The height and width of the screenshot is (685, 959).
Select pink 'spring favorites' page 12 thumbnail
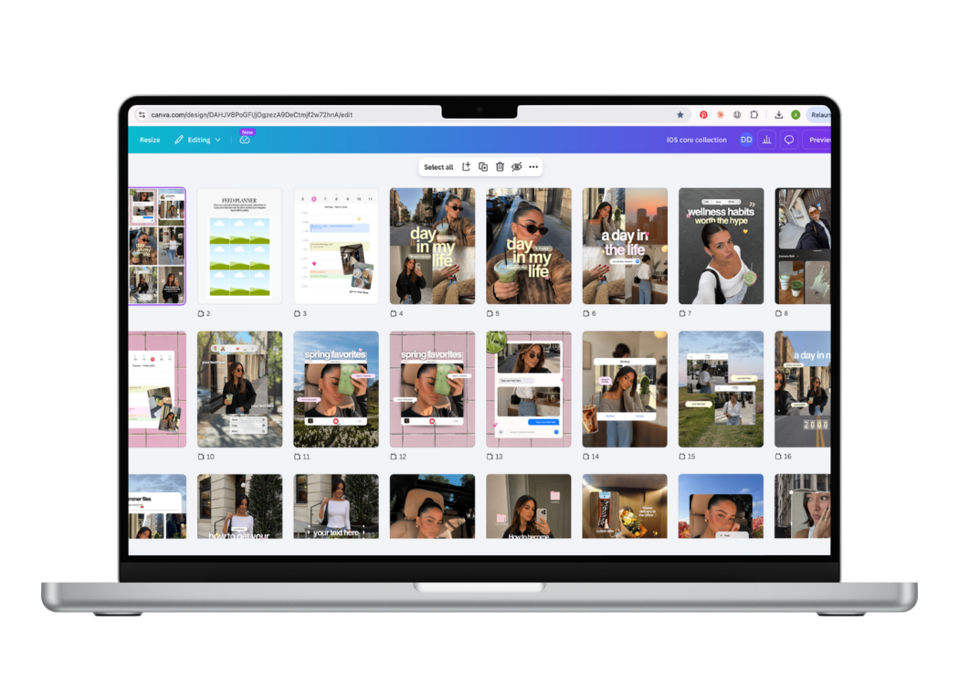(x=432, y=390)
